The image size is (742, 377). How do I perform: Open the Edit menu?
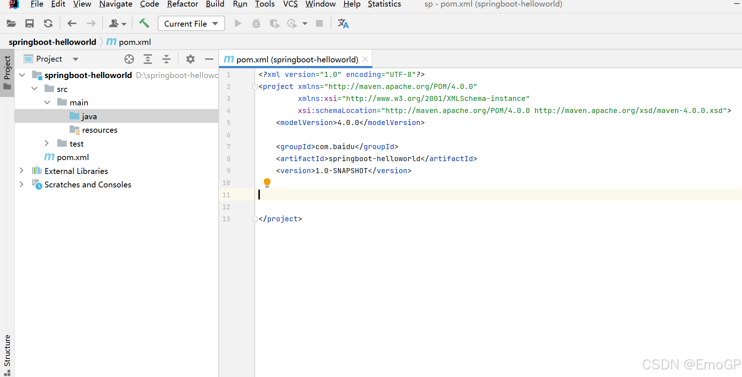[x=58, y=4]
